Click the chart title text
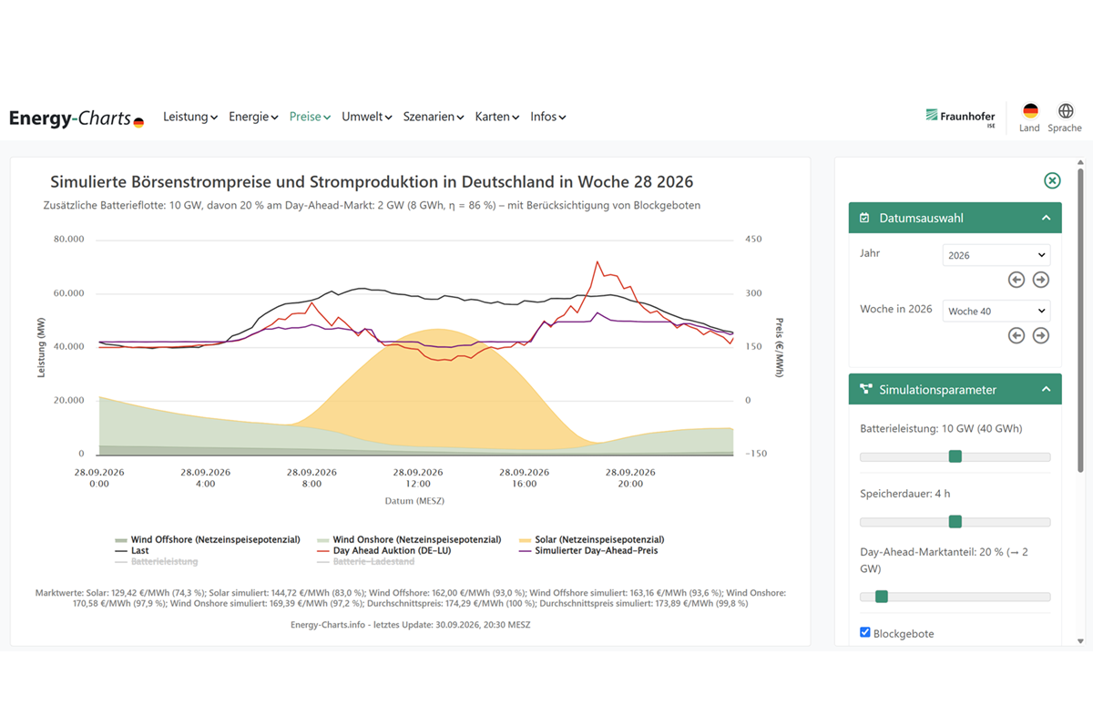 point(372,181)
